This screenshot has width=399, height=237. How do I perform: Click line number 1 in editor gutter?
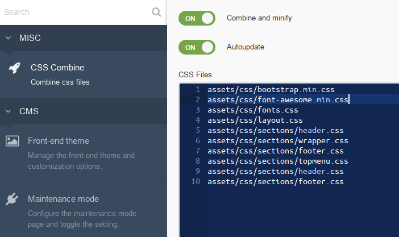click(197, 89)
